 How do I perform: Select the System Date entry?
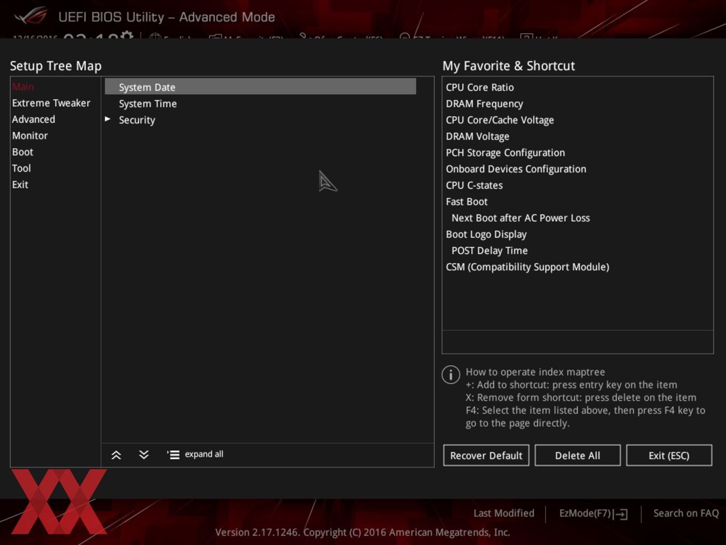(261, 87)
